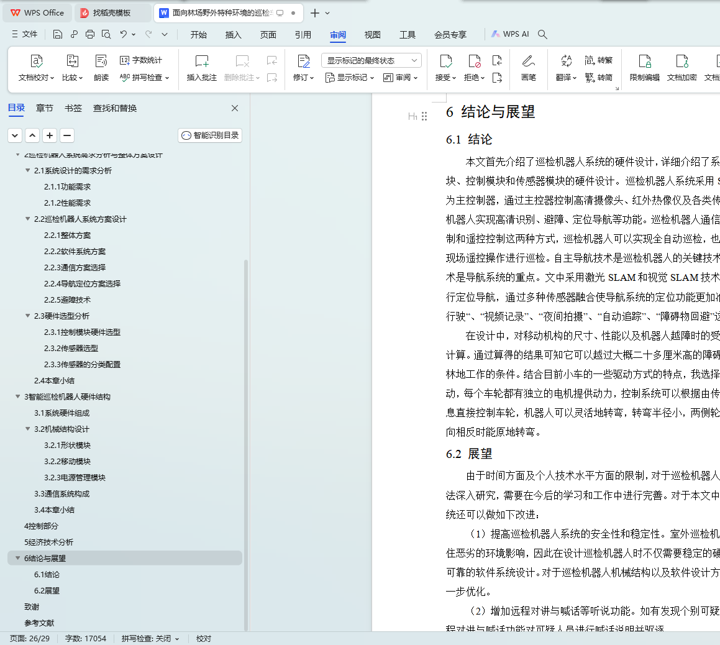720x645 pixels.
Task: Click the 朗读 read-aloud icon
Action: (101, 62)
